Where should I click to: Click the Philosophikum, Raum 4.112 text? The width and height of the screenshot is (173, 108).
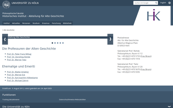tap(130, 54)
